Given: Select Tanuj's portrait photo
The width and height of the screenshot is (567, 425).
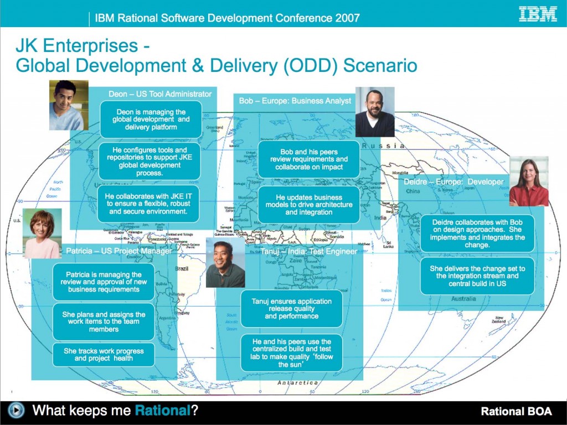Looking at the screenshot, I should (x=225, y=263).
